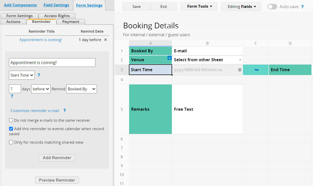Toggle the Auto save switch
This screenshot has height=186, width=313.
tap(272, 7)
